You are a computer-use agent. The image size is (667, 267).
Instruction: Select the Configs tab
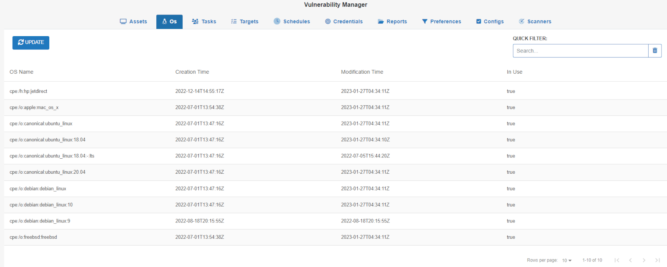tap(490, 22)
